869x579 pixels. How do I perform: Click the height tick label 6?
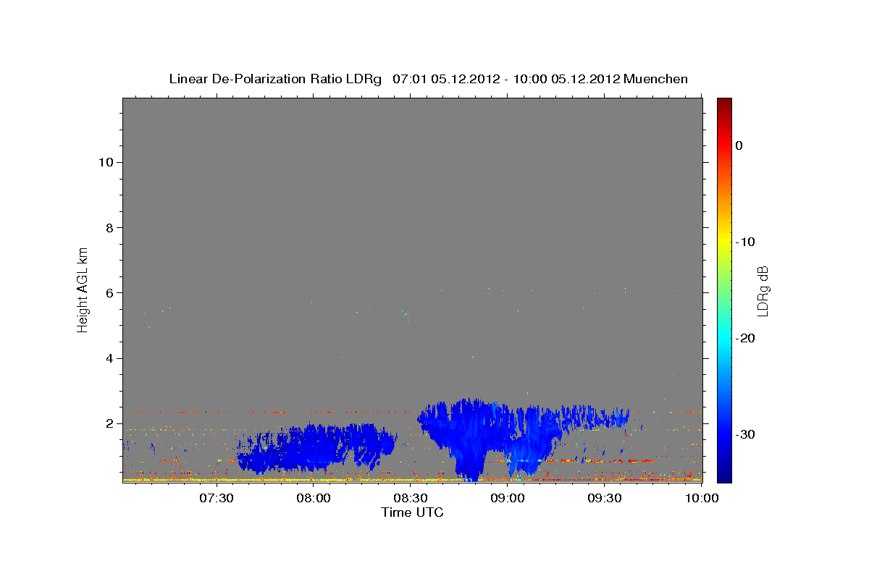click(109, 292)
